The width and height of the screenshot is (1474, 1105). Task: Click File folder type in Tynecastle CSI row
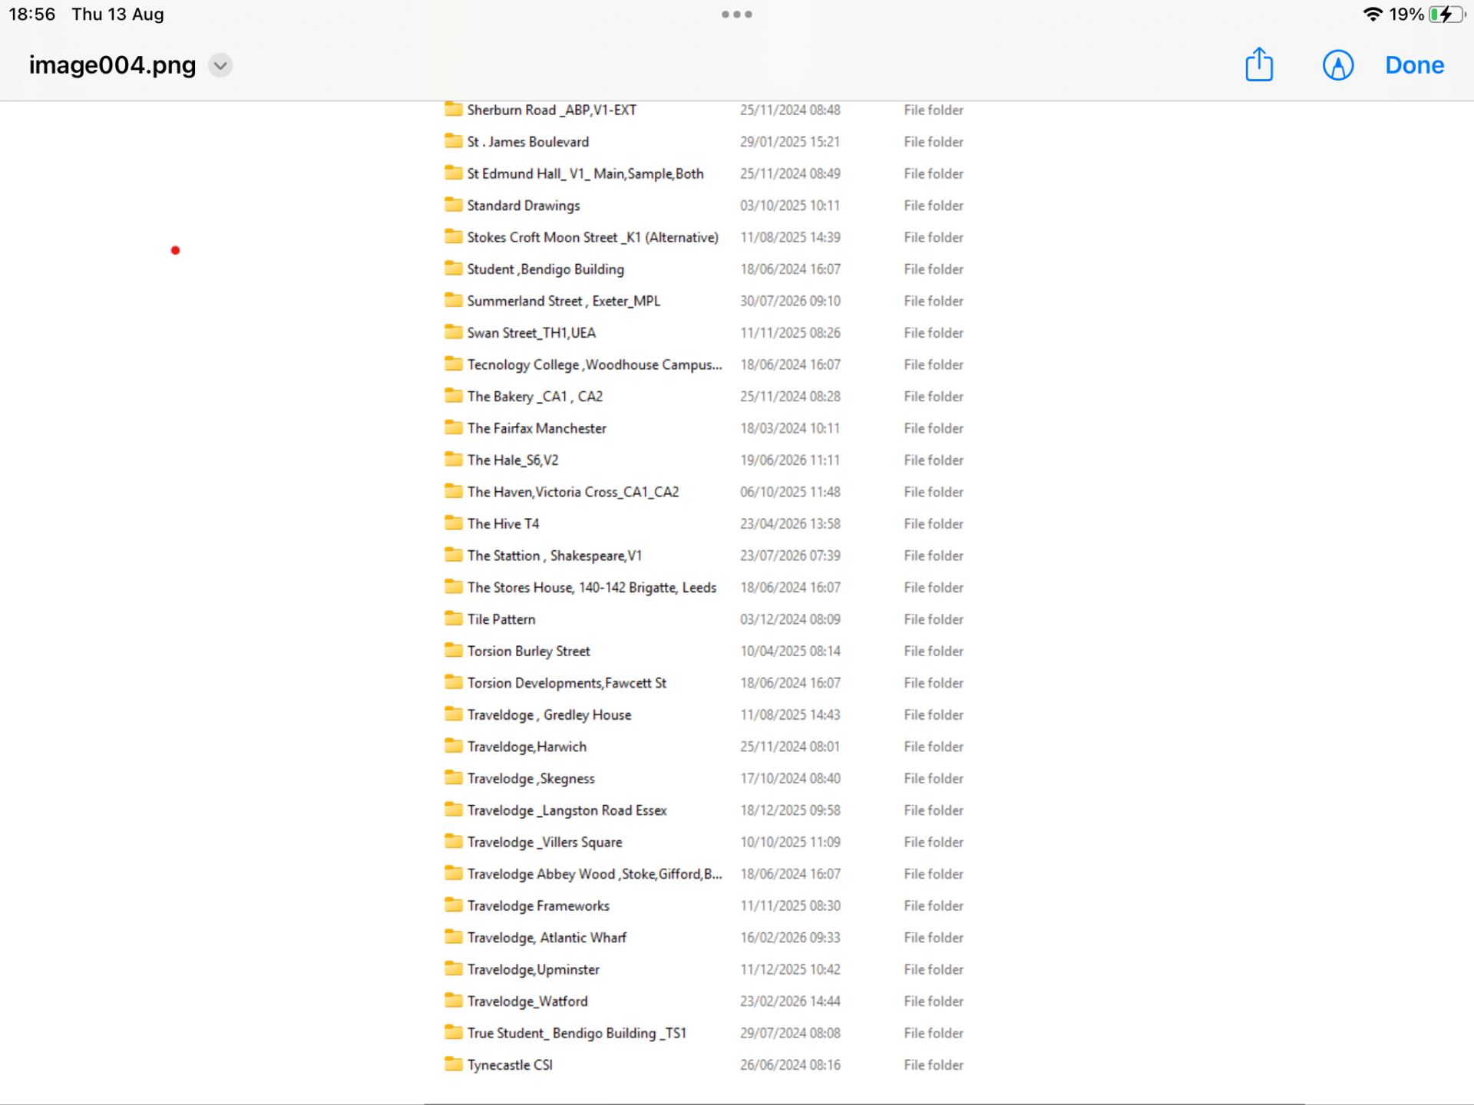tap(934, 1065)
